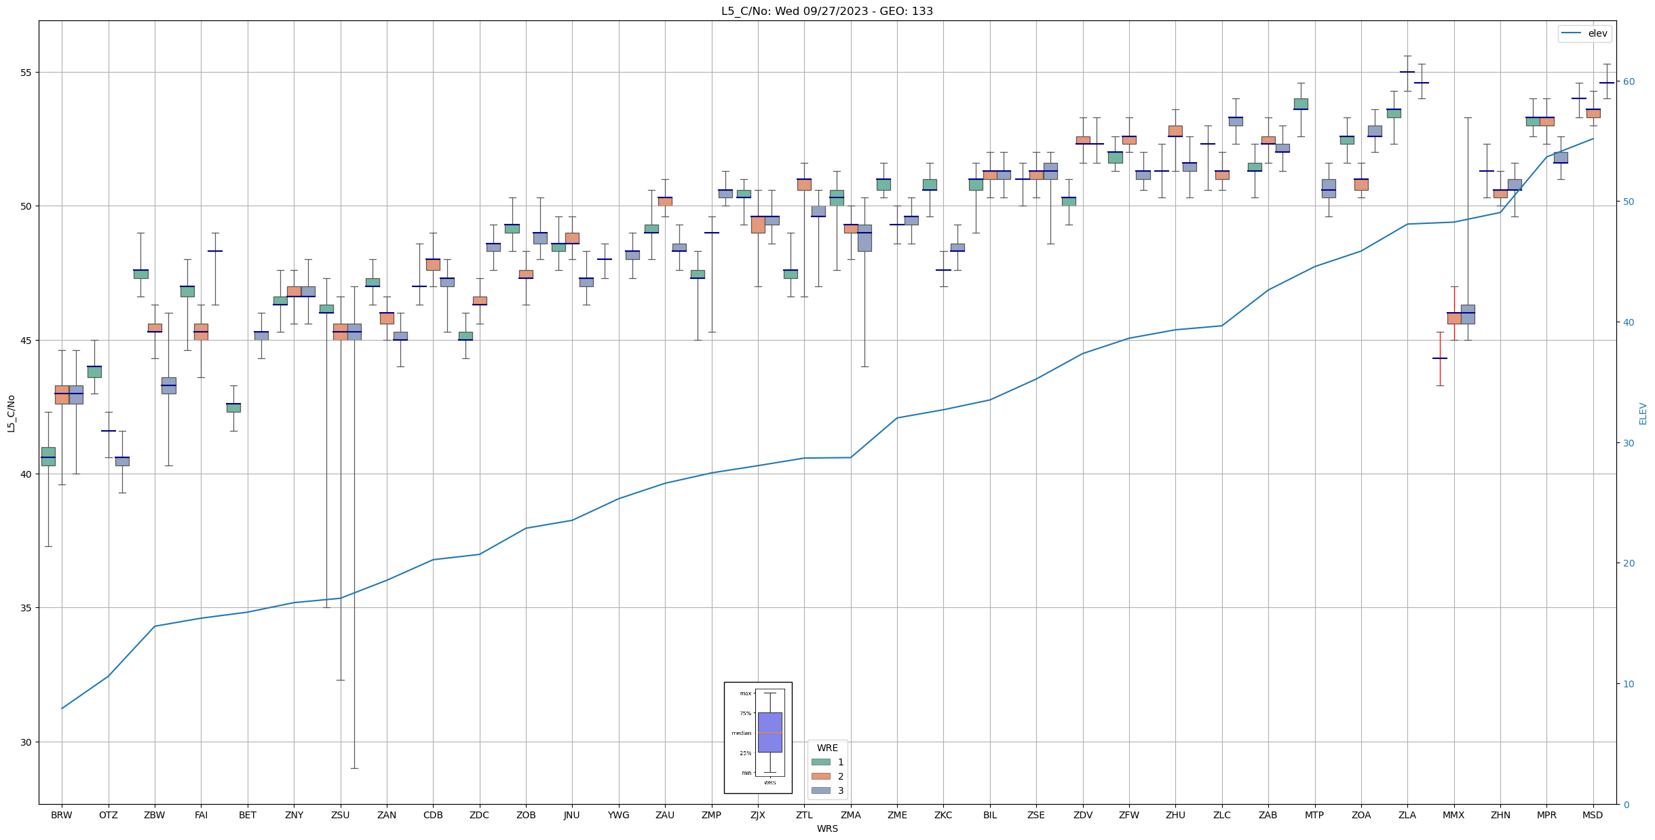Click the chart title L5_C/No text
Screen dimensions: 1655x840
point(826,12)
